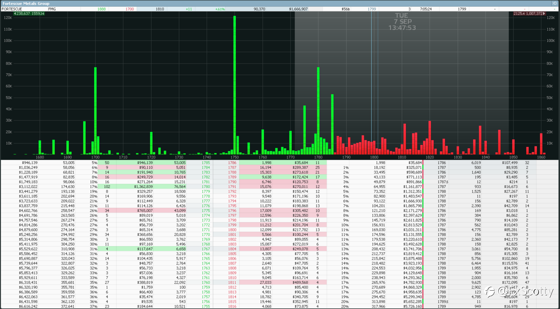Select ask price 1791 in the depth ladder
This screenshot has width=560, height=309.
coord(232,187)
